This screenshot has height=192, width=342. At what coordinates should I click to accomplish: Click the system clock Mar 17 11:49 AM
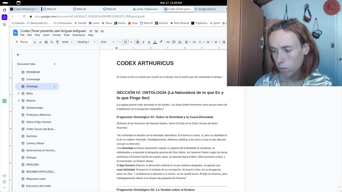[x=171, y=3]
